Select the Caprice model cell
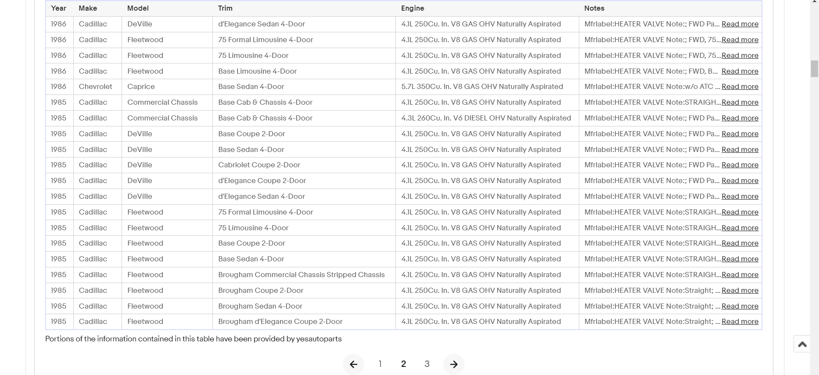 click(167, 87)
